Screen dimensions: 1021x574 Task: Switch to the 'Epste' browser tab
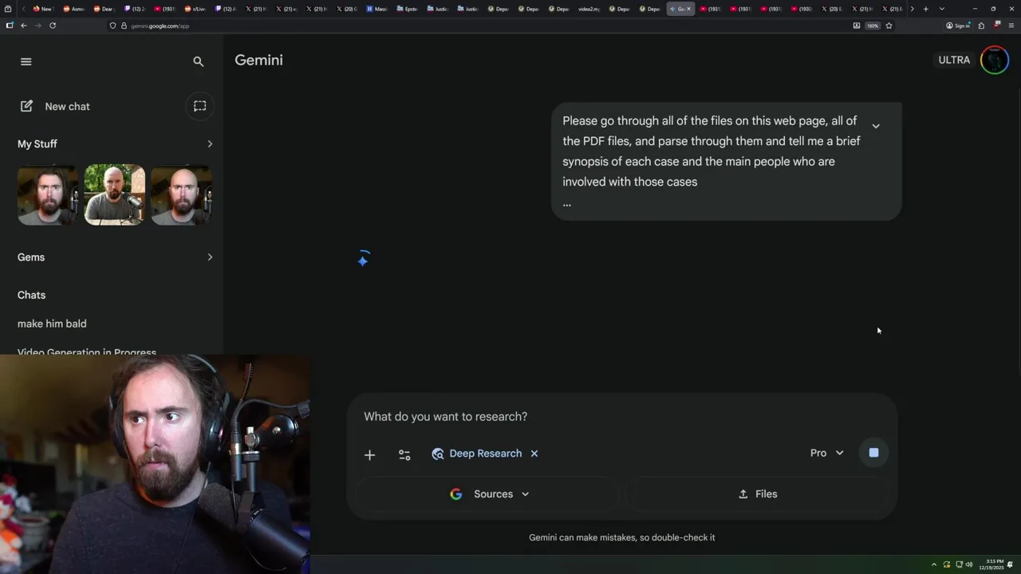click(408, 9)
